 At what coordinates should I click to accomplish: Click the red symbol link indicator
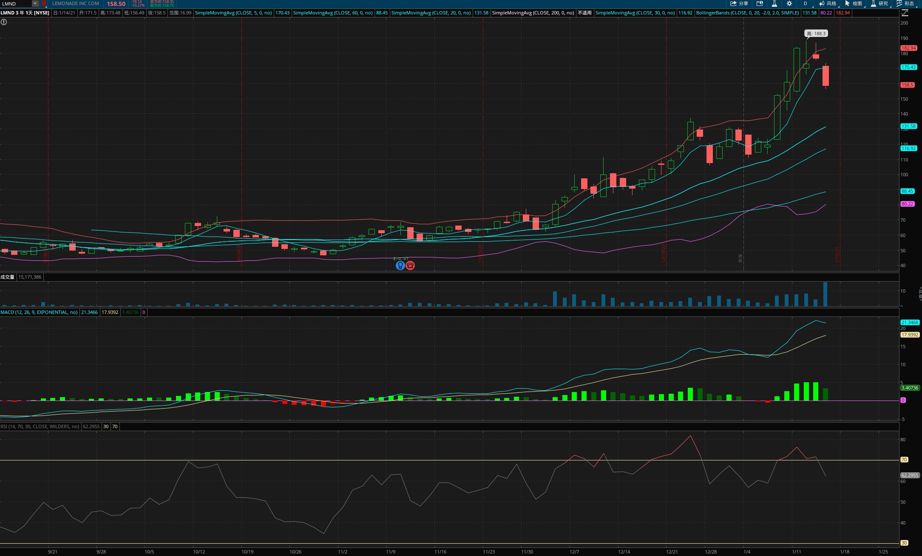pos(44,3)
